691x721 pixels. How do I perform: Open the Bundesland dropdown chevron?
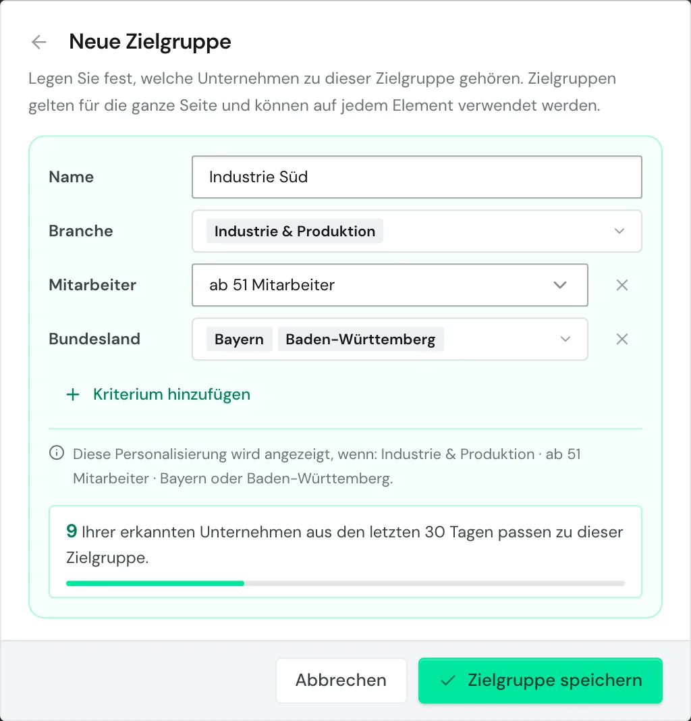[565, 340]
